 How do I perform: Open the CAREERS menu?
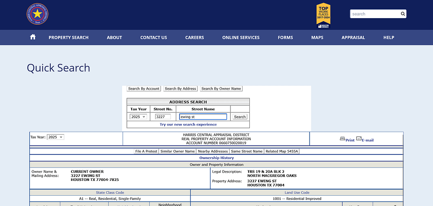[194, 38]
